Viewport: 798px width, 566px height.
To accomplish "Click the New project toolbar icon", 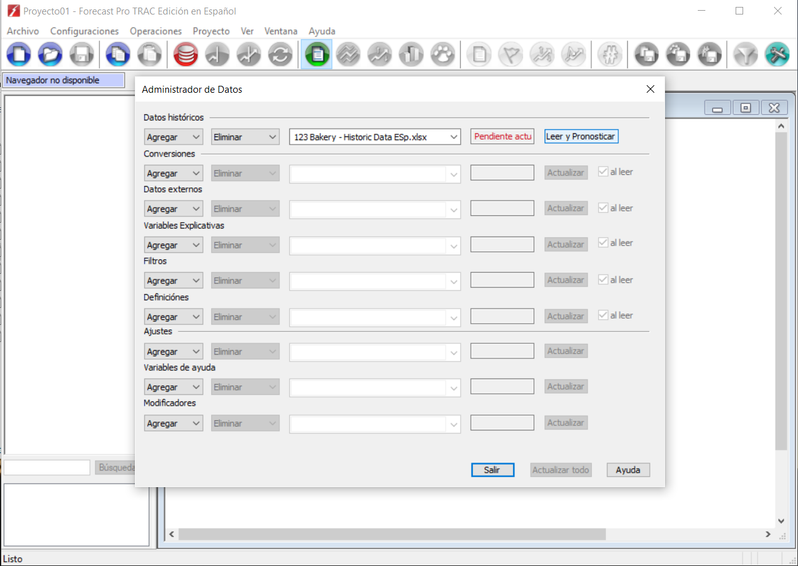I will 19,55.
